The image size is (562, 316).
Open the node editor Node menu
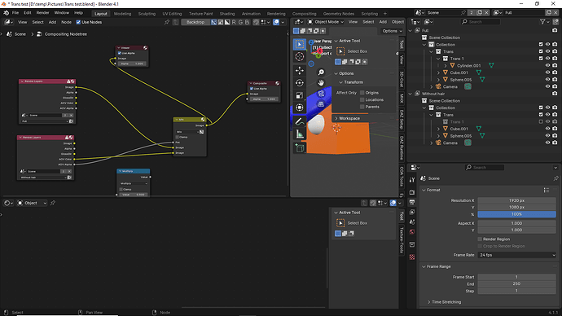pos(66,22)
